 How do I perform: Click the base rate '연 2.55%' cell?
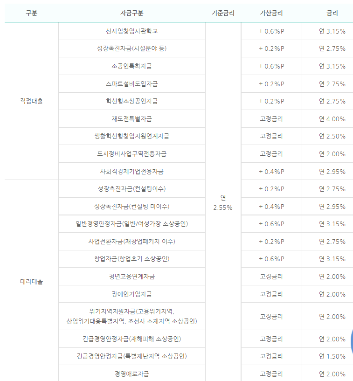click(223, 202)
